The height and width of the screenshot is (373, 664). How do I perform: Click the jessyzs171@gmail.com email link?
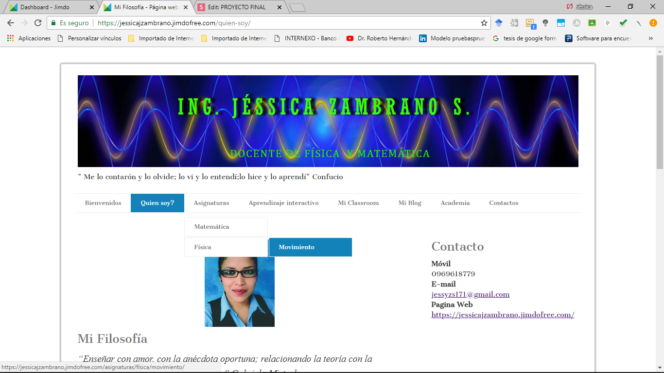tap(471, 294)
